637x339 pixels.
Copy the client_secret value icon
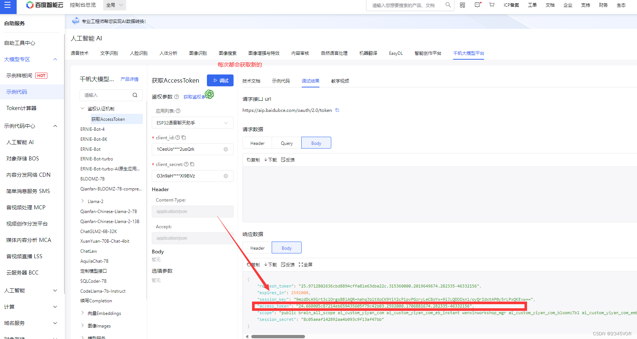click(x=192, y=164)
